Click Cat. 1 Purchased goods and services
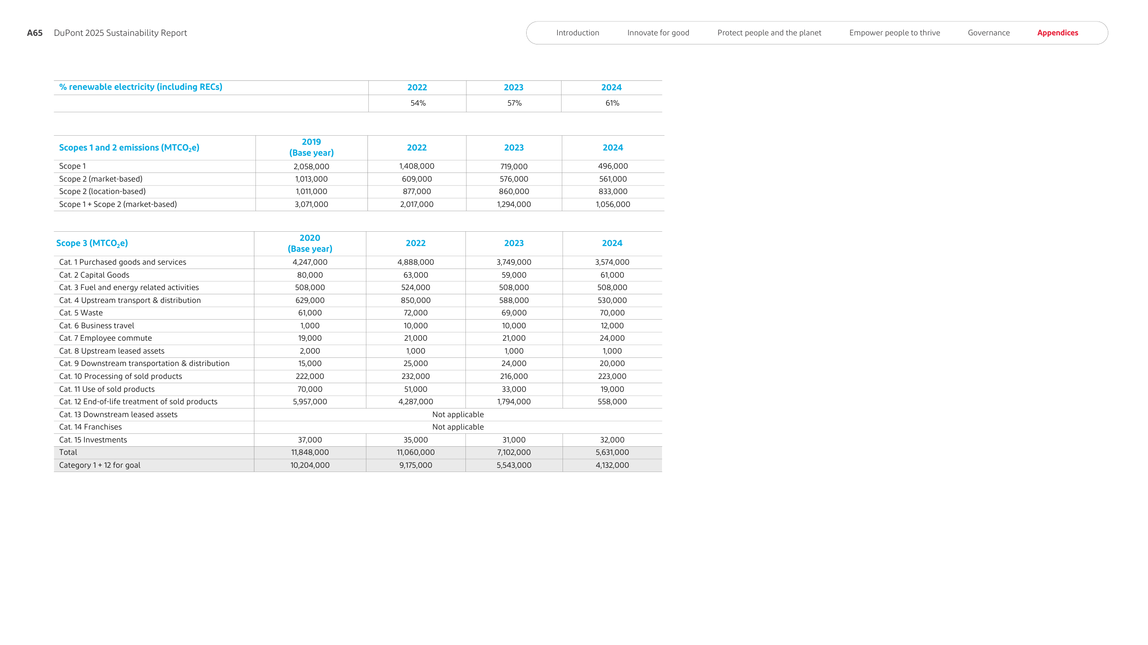 [122, 262]
